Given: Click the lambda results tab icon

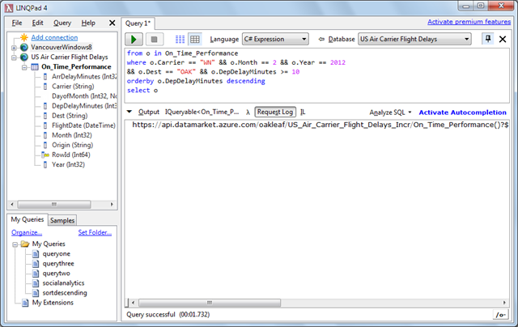Looking at the screenshot, I should (x=248, y=112).
